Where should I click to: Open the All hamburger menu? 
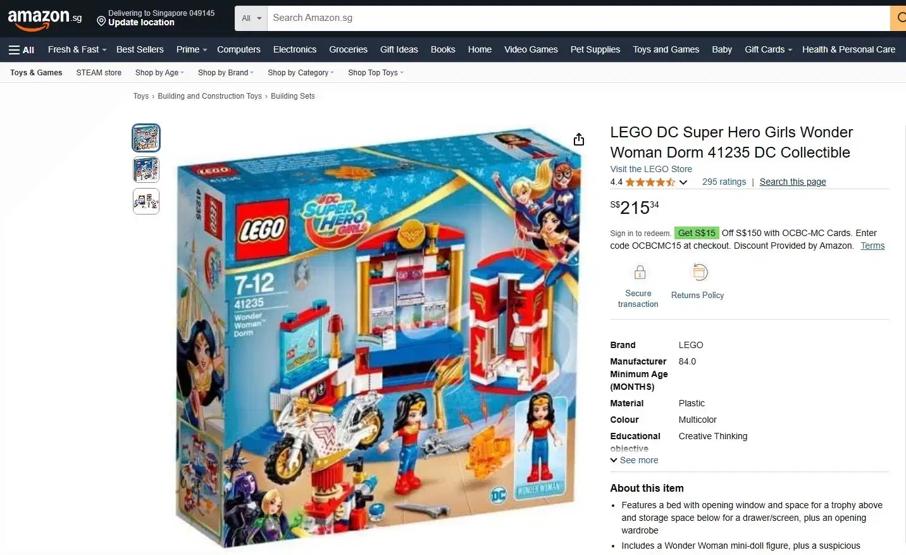point(22,50)
